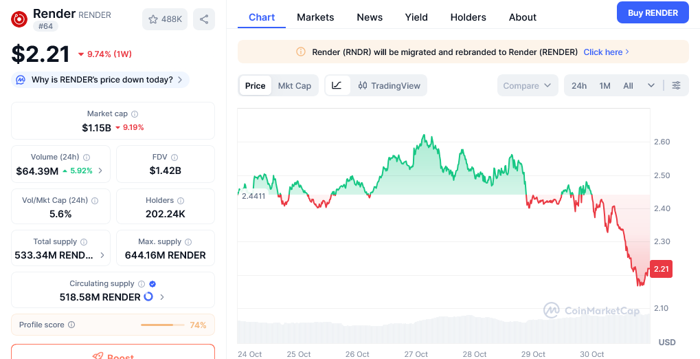
Task: Expand more time range options chevron
Action: click(x=651, y=85)
